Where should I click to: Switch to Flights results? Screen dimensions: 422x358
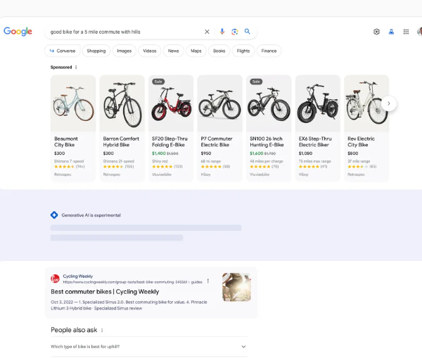pos(243,51)
